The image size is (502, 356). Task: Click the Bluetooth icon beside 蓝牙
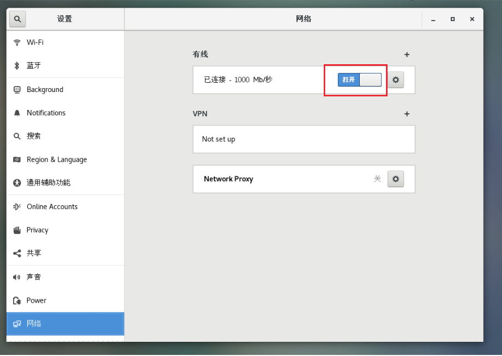(17, 65)
